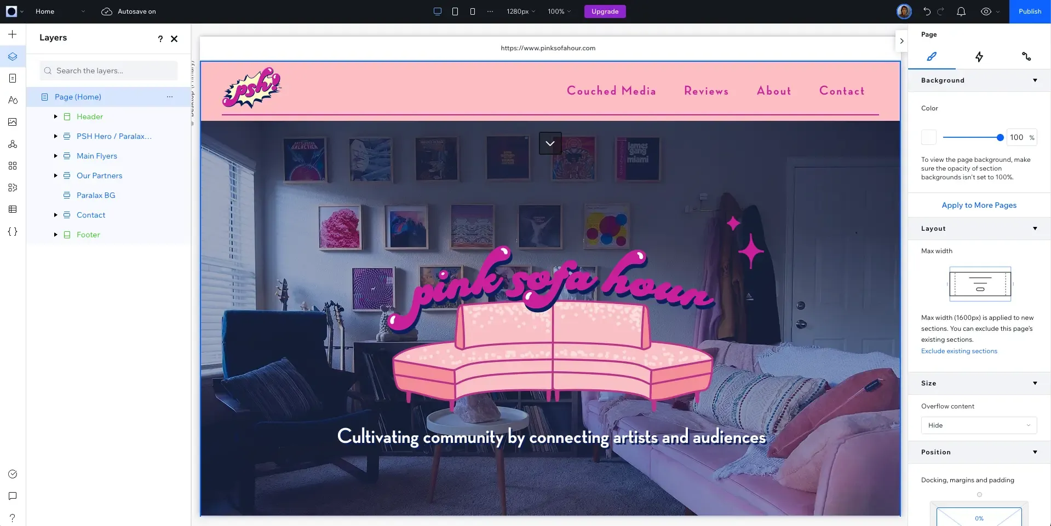Switch to the Interactions lightning tab
The image size is (1051, 526).
click(979, 56)
